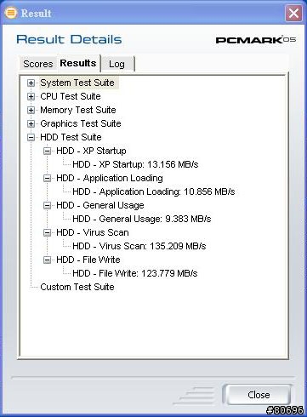Switch to the Scores tab
Image resolution: width=307 pixels, height=417 pixels.
38,64
